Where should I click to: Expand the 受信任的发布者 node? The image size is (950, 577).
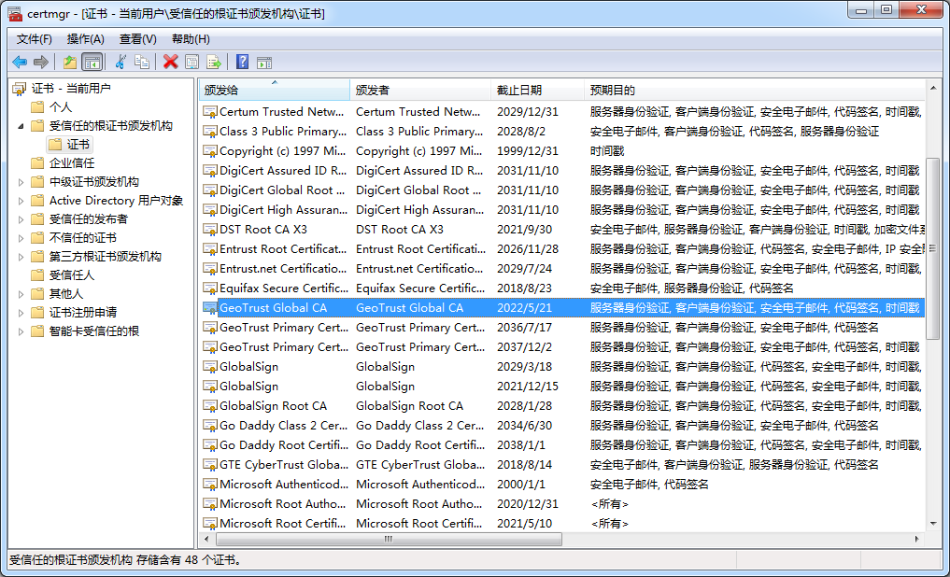21,219
